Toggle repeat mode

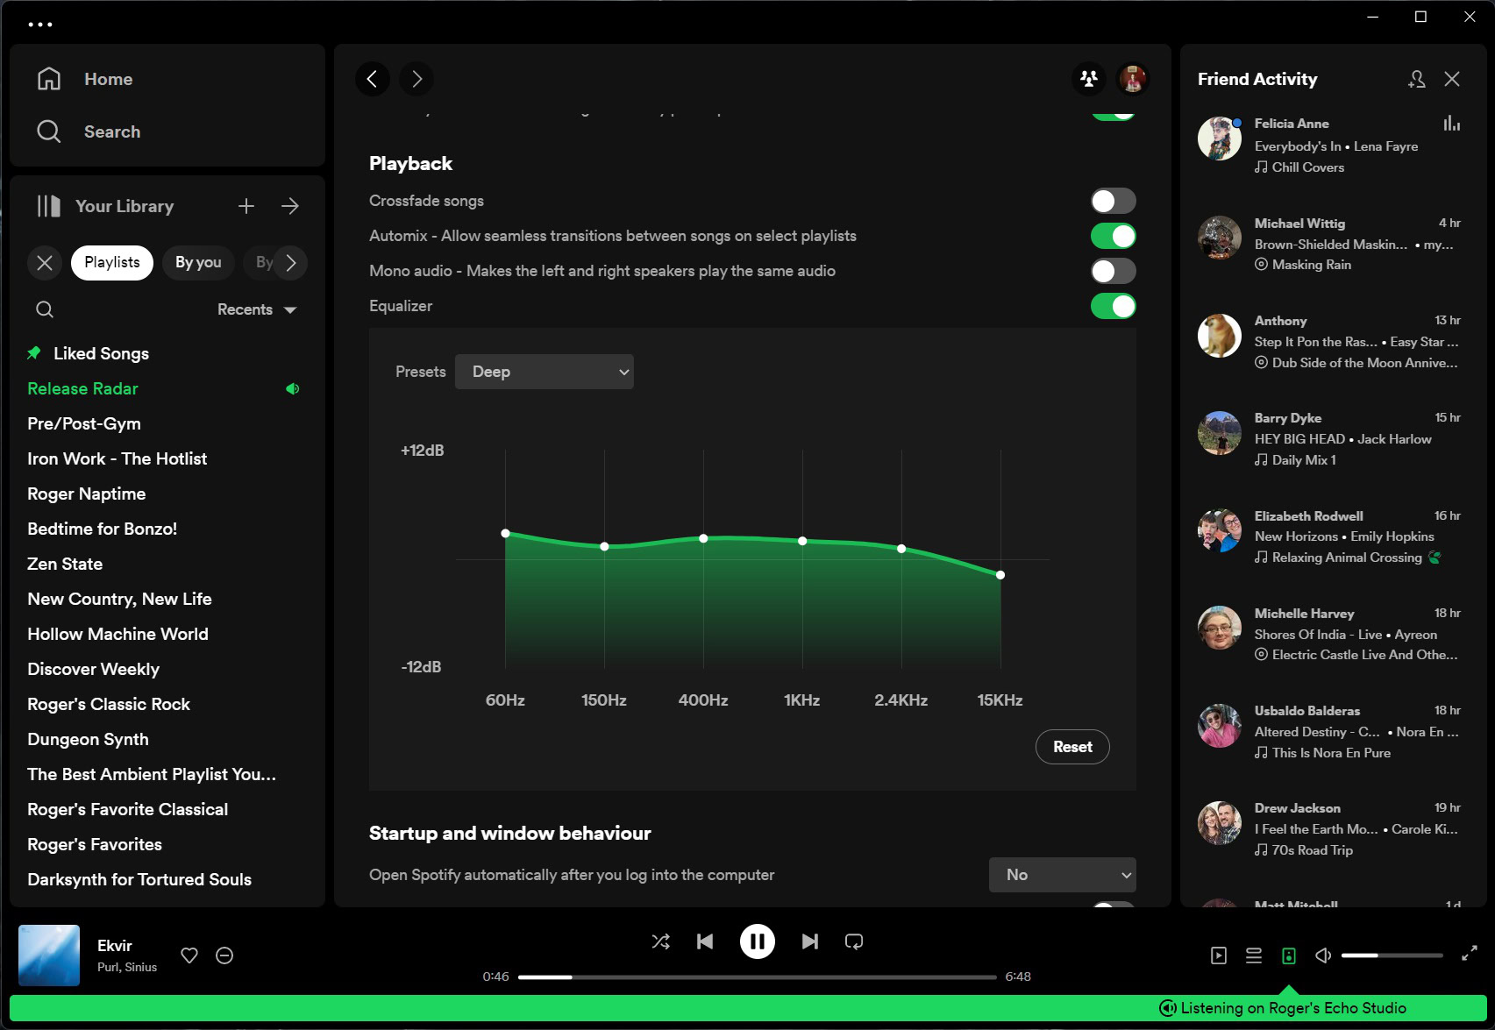pos(854,941)
